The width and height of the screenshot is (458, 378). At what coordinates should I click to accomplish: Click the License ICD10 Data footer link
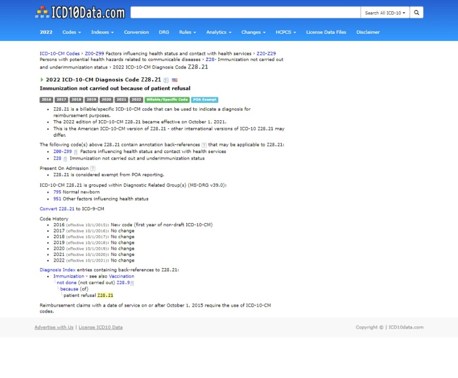pos(101,327)
